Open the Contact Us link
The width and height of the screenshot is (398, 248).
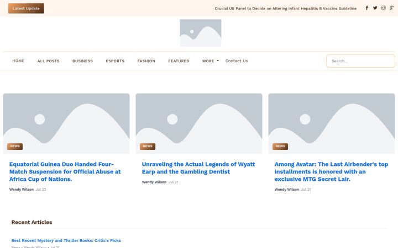click(237, 61)
